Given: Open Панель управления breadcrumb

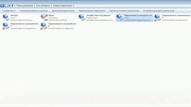Looking at the screenshot, I should 24,6.
